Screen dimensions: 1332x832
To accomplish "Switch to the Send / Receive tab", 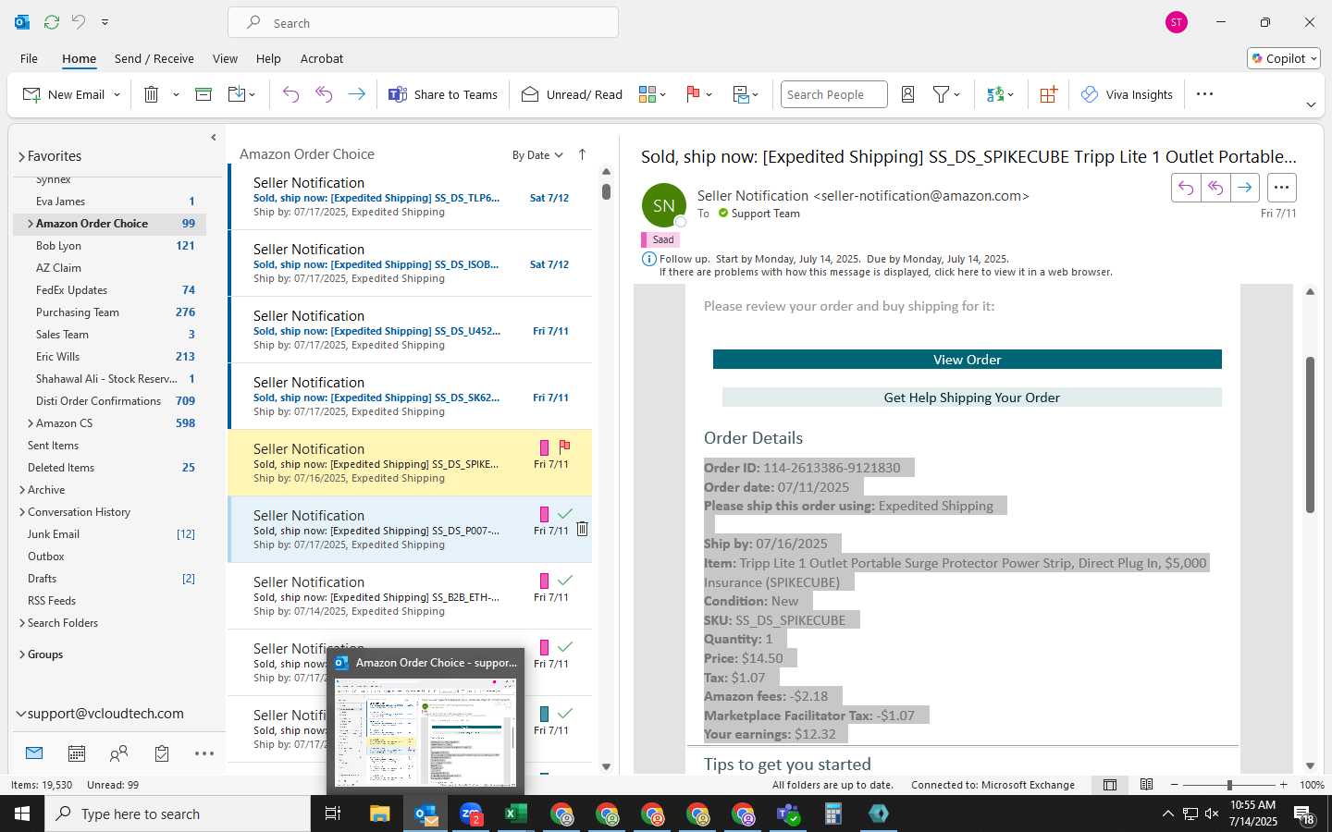I will [154, 58].
